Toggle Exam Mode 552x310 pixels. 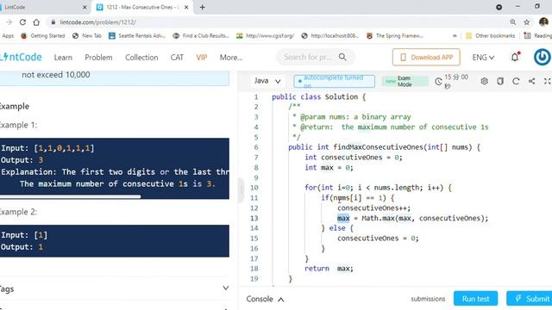point(405,81)
